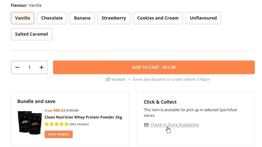Click the whey protein bundle product image

[30, 123]
